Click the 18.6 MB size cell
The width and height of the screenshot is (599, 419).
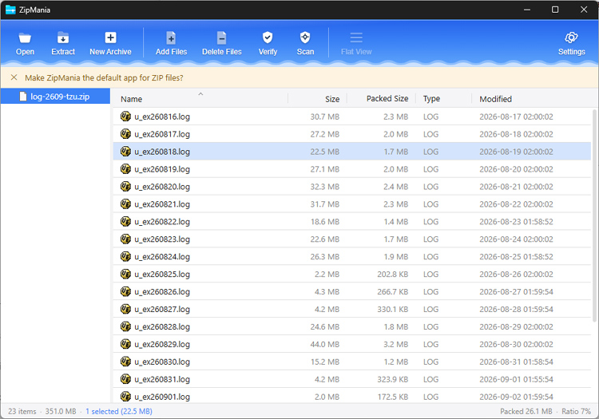click(x=325, y=222)
